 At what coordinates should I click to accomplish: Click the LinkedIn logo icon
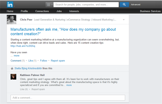(10, 5)
